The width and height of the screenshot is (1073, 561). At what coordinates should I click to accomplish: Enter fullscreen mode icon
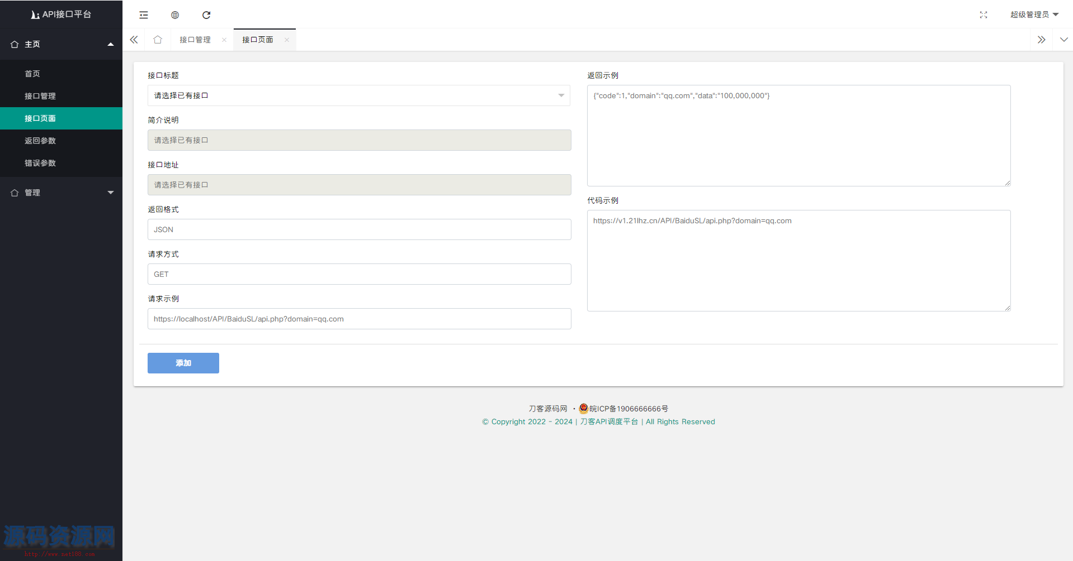[x=984, y=15]
